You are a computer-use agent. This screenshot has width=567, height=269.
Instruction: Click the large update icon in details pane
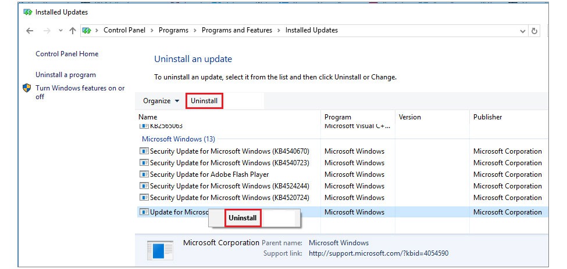161,250
